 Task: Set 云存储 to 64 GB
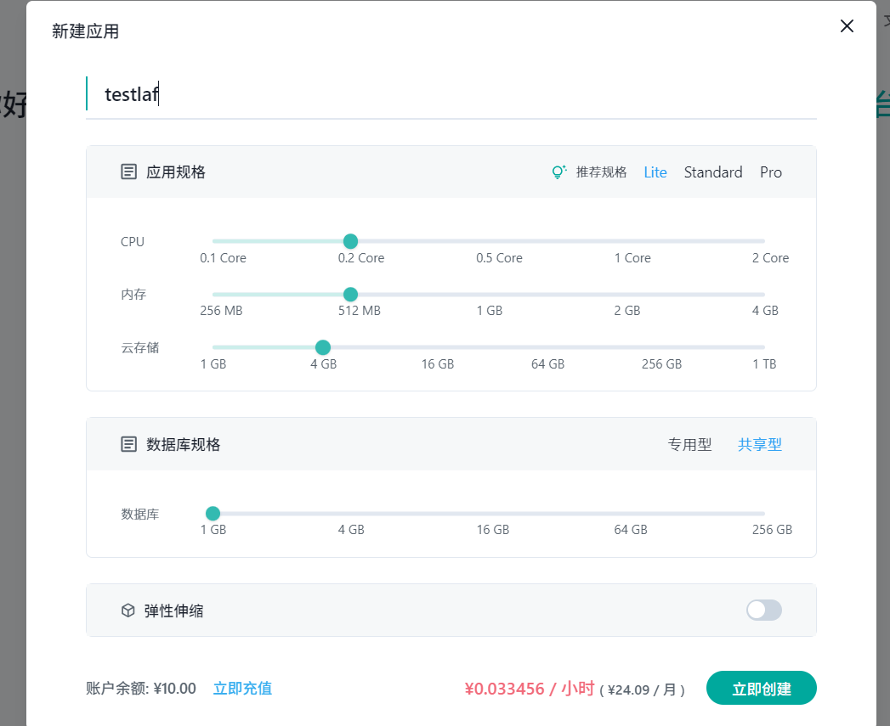coord(547,364)
